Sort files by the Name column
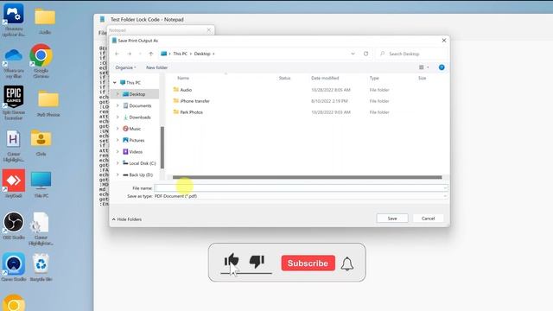 tap(183, 78)
